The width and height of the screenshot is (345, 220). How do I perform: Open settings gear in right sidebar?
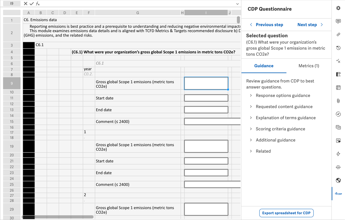pyautogui.click(x=338, y=8)
